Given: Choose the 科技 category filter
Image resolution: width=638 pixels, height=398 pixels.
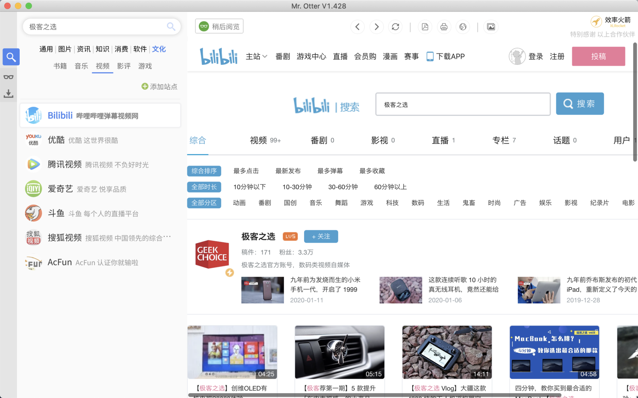Looking at the screenshot, I should coord(392,203).
